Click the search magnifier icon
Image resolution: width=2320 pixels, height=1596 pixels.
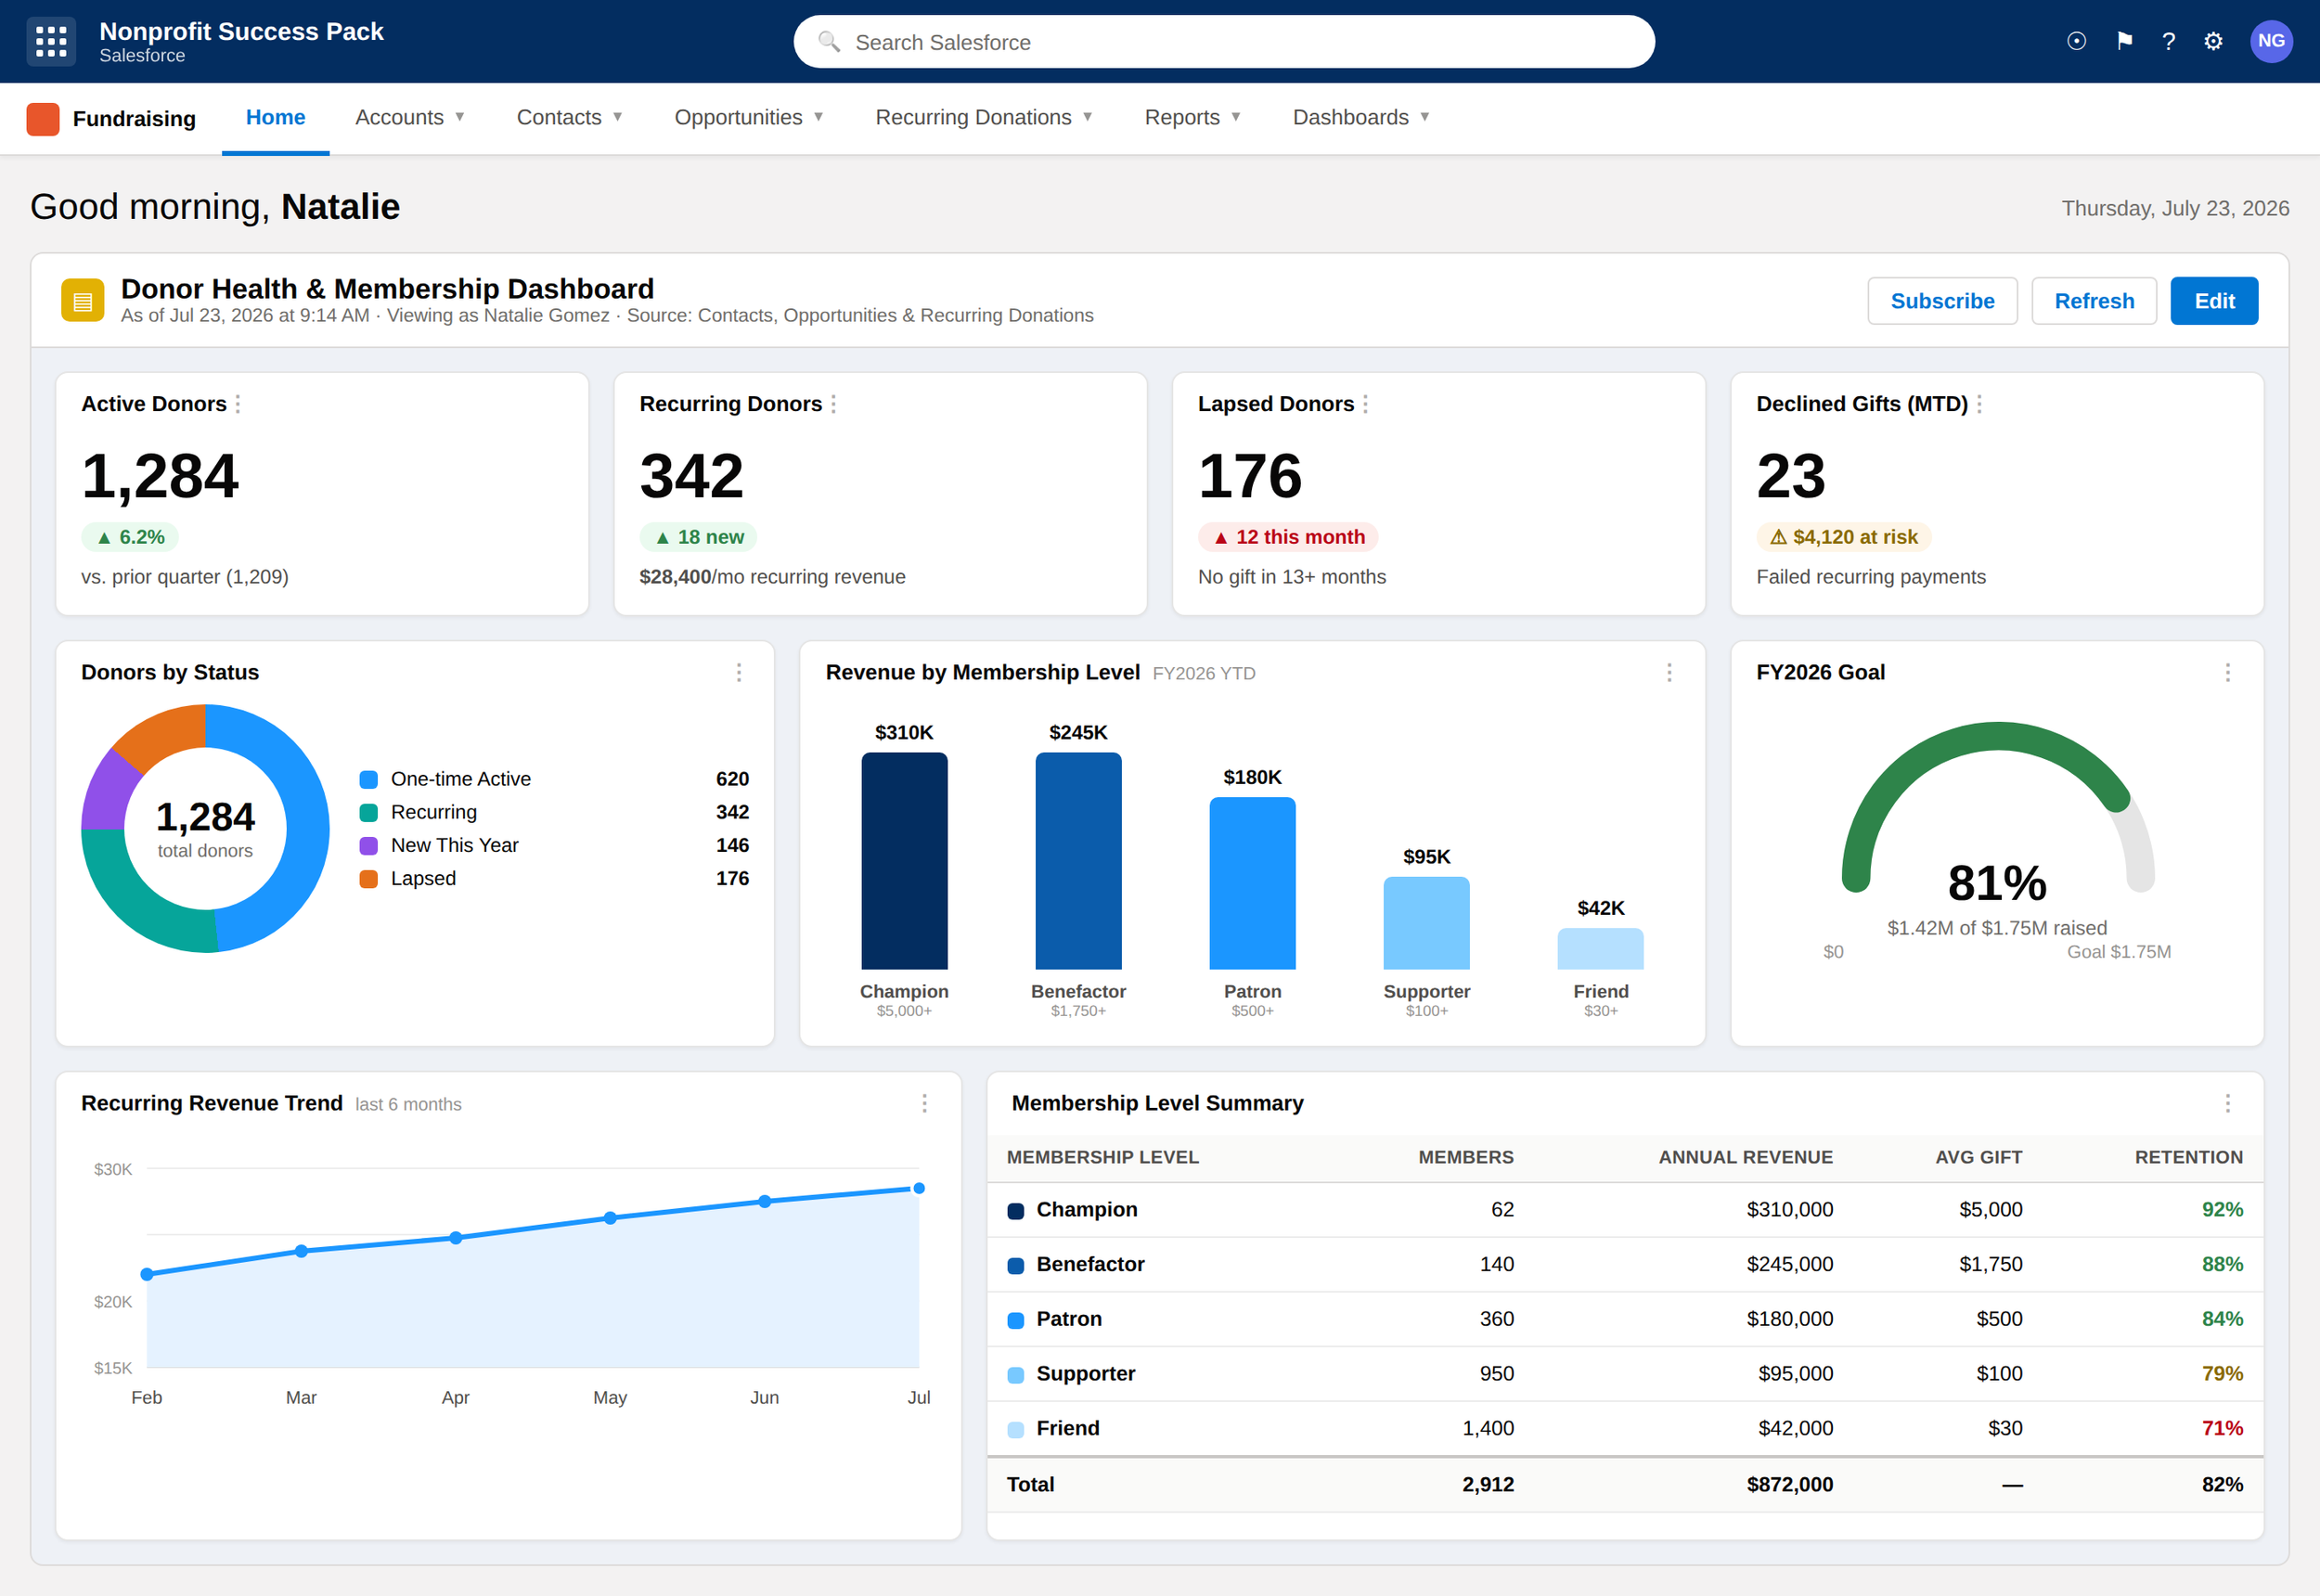[x=829, y=42]
